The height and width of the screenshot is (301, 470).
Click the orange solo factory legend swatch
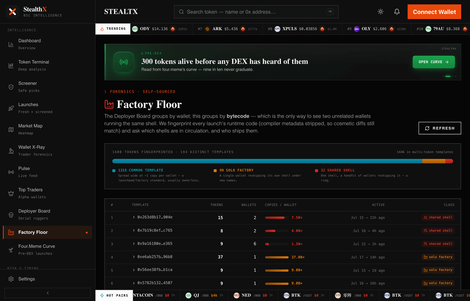click(x=215, y=171)
